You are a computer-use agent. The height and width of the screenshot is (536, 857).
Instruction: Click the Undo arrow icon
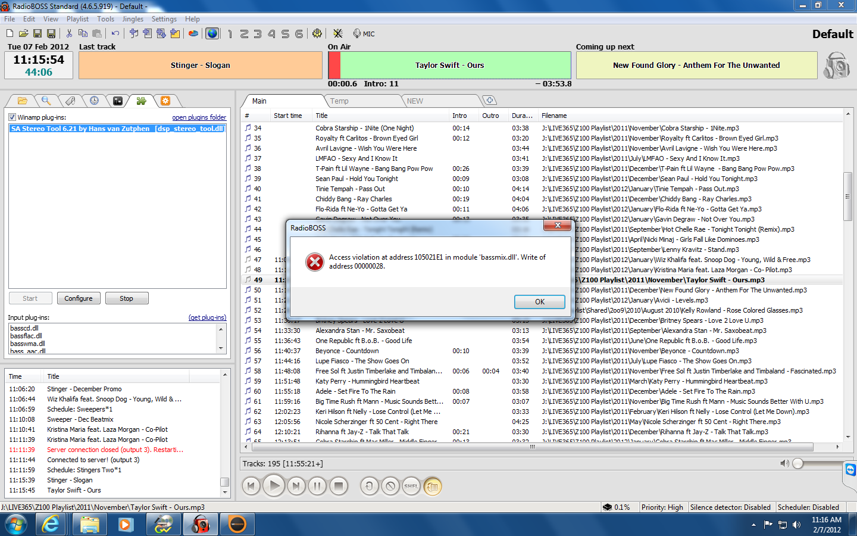pos(115,33)
